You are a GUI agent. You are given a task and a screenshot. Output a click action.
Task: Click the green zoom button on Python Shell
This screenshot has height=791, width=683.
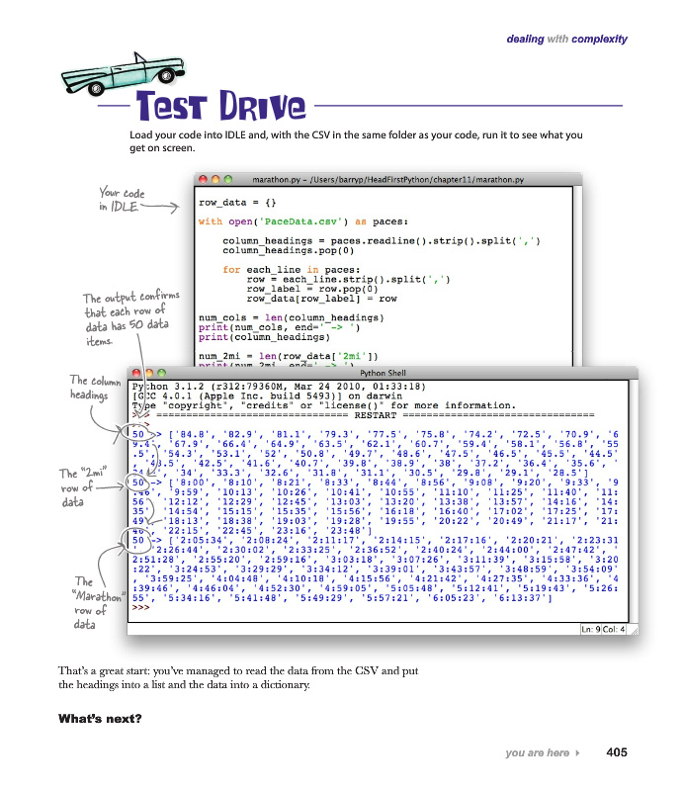[162, 373]
